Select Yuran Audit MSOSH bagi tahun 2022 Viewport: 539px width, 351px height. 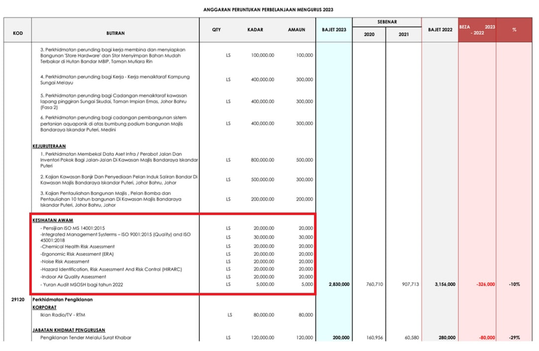(82, 285)
